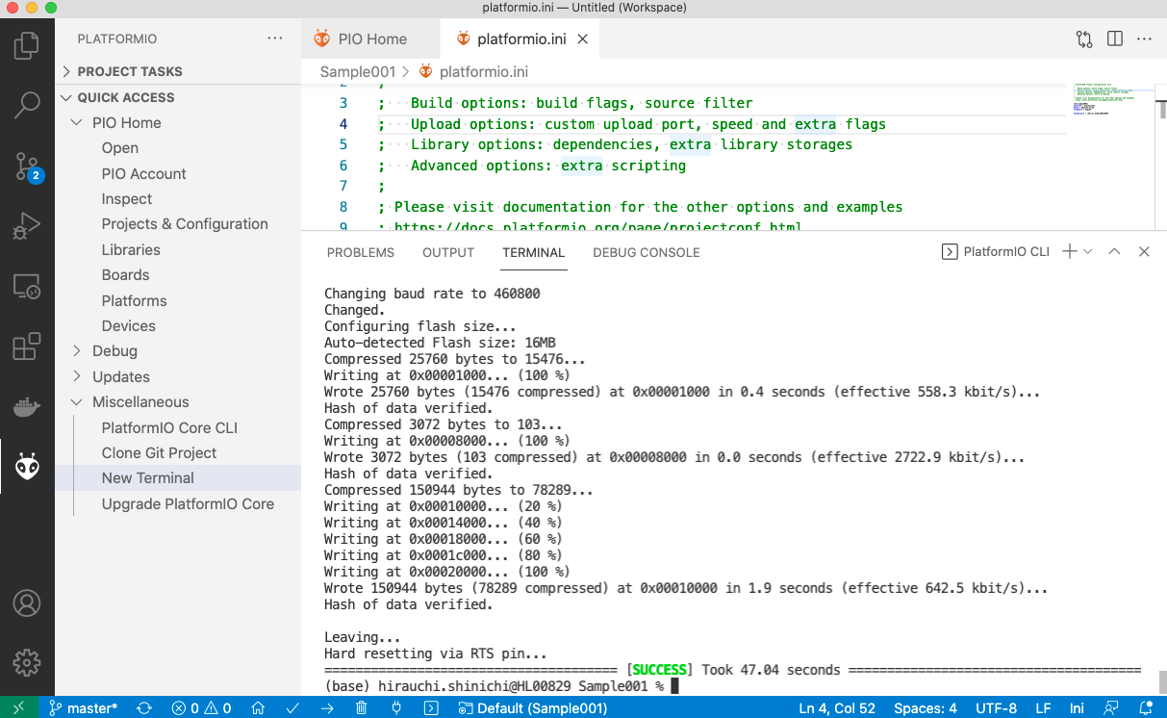Open the terminal profile dropdown arrow
This screenshot has height=718, width=1167.
(1088, 251)
